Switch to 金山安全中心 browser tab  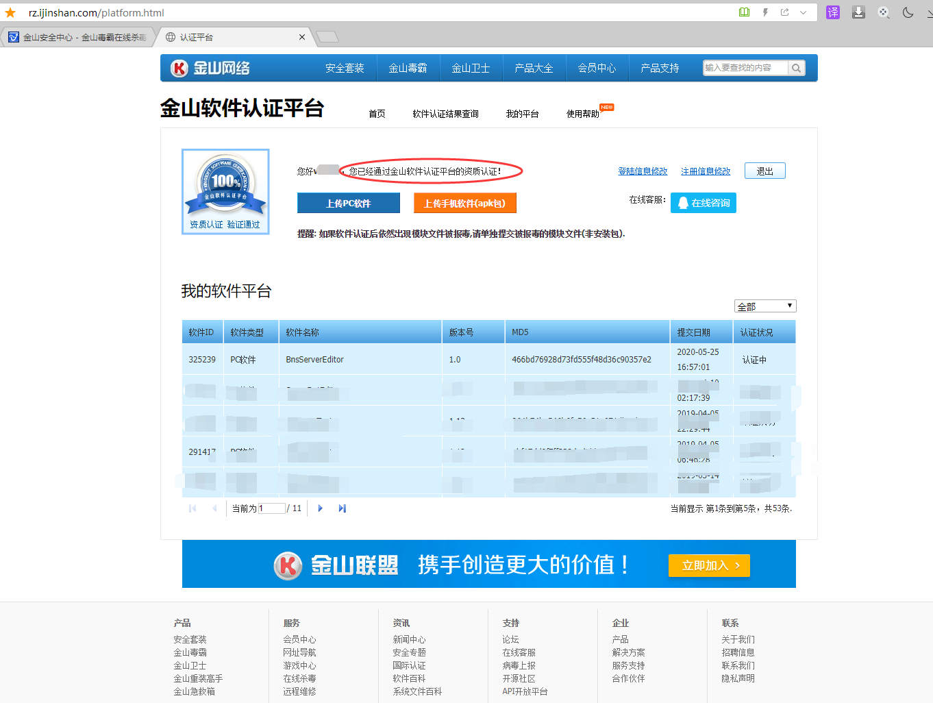click(77, 37)
